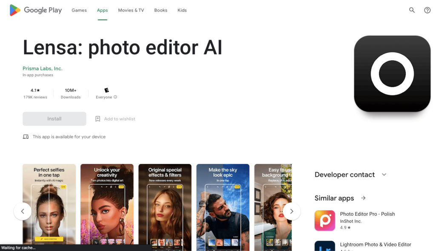This screenshot has width=436, height=251.
Task: Open the Prisma Labs, Inc. developer link
Action: point(43,68)
